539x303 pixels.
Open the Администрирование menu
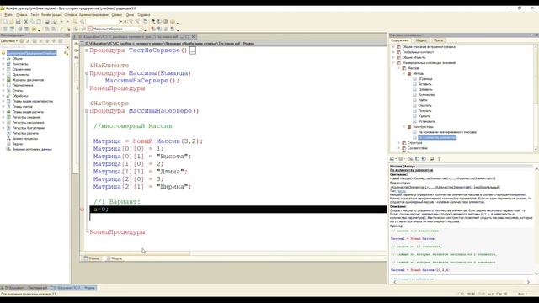(93, 15)
